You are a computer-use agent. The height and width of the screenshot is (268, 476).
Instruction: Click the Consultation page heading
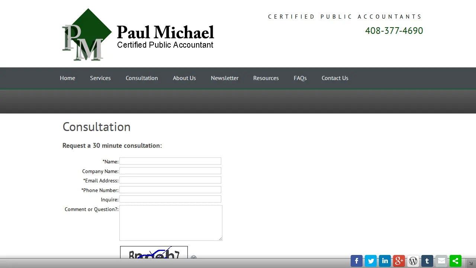point(96,127)
